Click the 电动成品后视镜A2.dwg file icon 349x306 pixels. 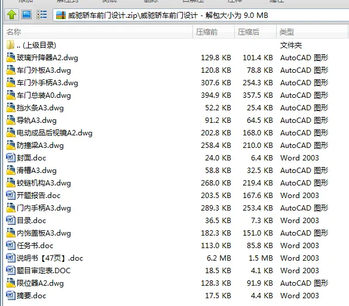pos(11,132)
